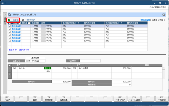
Task: Expand the 対象選択 side panel arrow
Action: pyautogui.click(x=5, y=15)
